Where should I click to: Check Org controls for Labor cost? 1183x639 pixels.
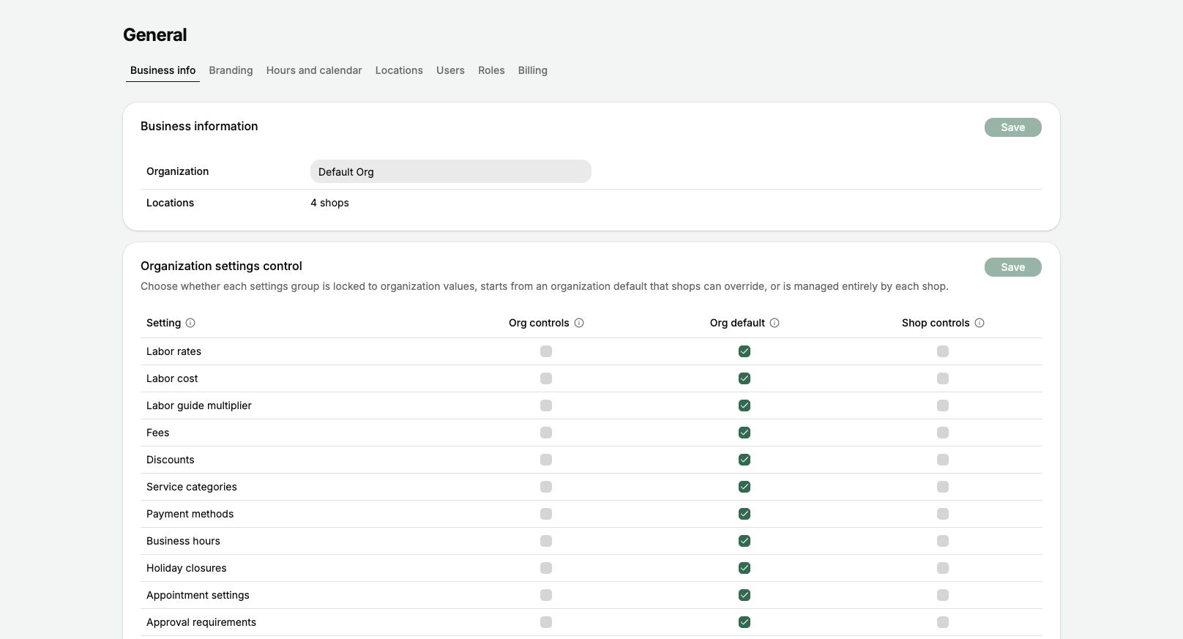[546, 378]
